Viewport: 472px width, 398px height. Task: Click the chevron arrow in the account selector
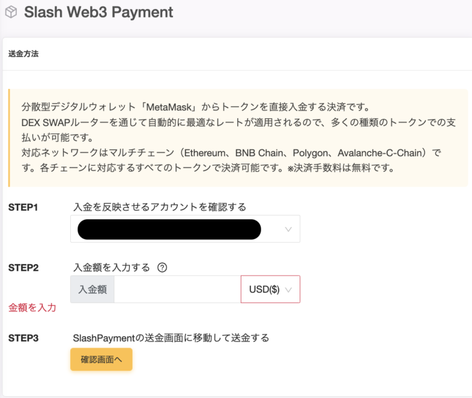(288, 229)
